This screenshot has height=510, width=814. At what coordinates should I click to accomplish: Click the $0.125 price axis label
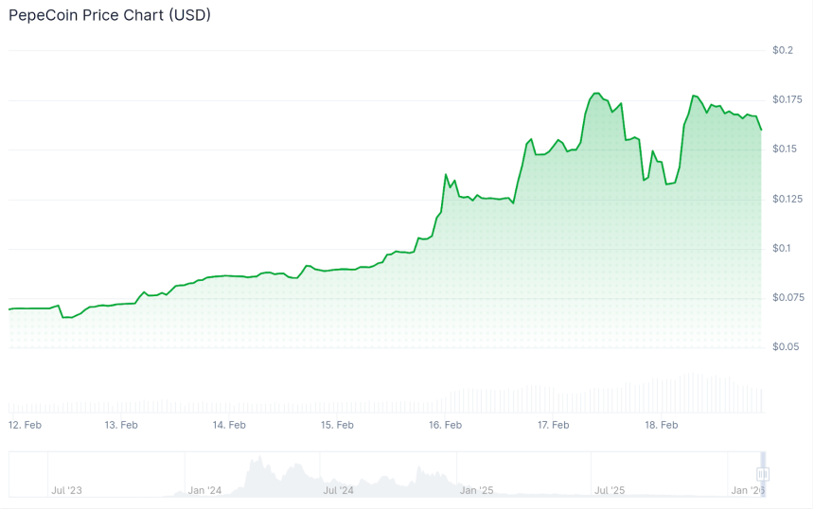787,199
